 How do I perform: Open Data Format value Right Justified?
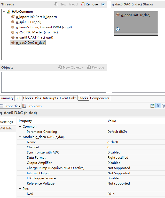tap(136, 158)
